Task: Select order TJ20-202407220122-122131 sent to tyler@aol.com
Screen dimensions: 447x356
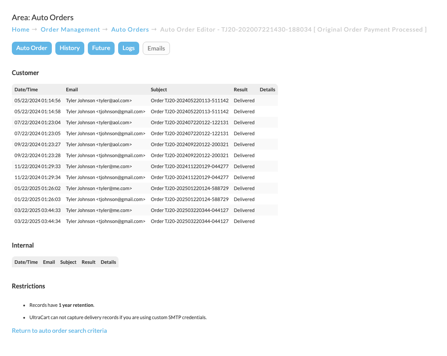Action: coord(145,122)
